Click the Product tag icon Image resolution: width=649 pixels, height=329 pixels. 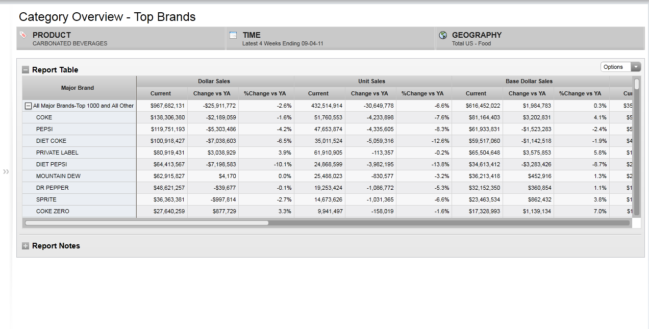[23, 35]
